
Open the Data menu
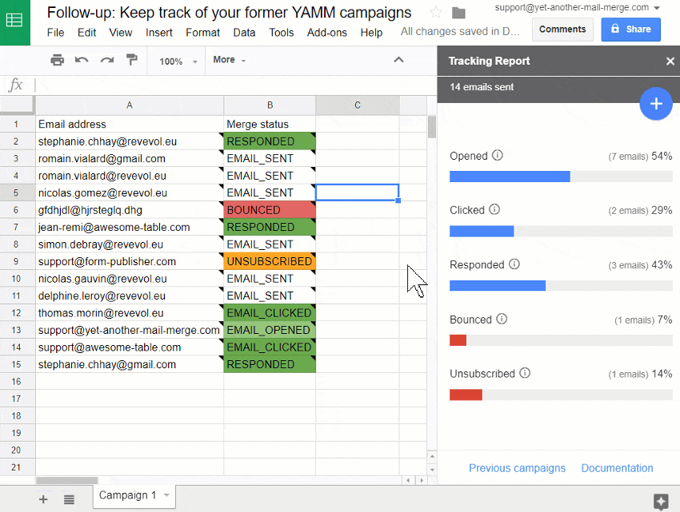point(244,33)
